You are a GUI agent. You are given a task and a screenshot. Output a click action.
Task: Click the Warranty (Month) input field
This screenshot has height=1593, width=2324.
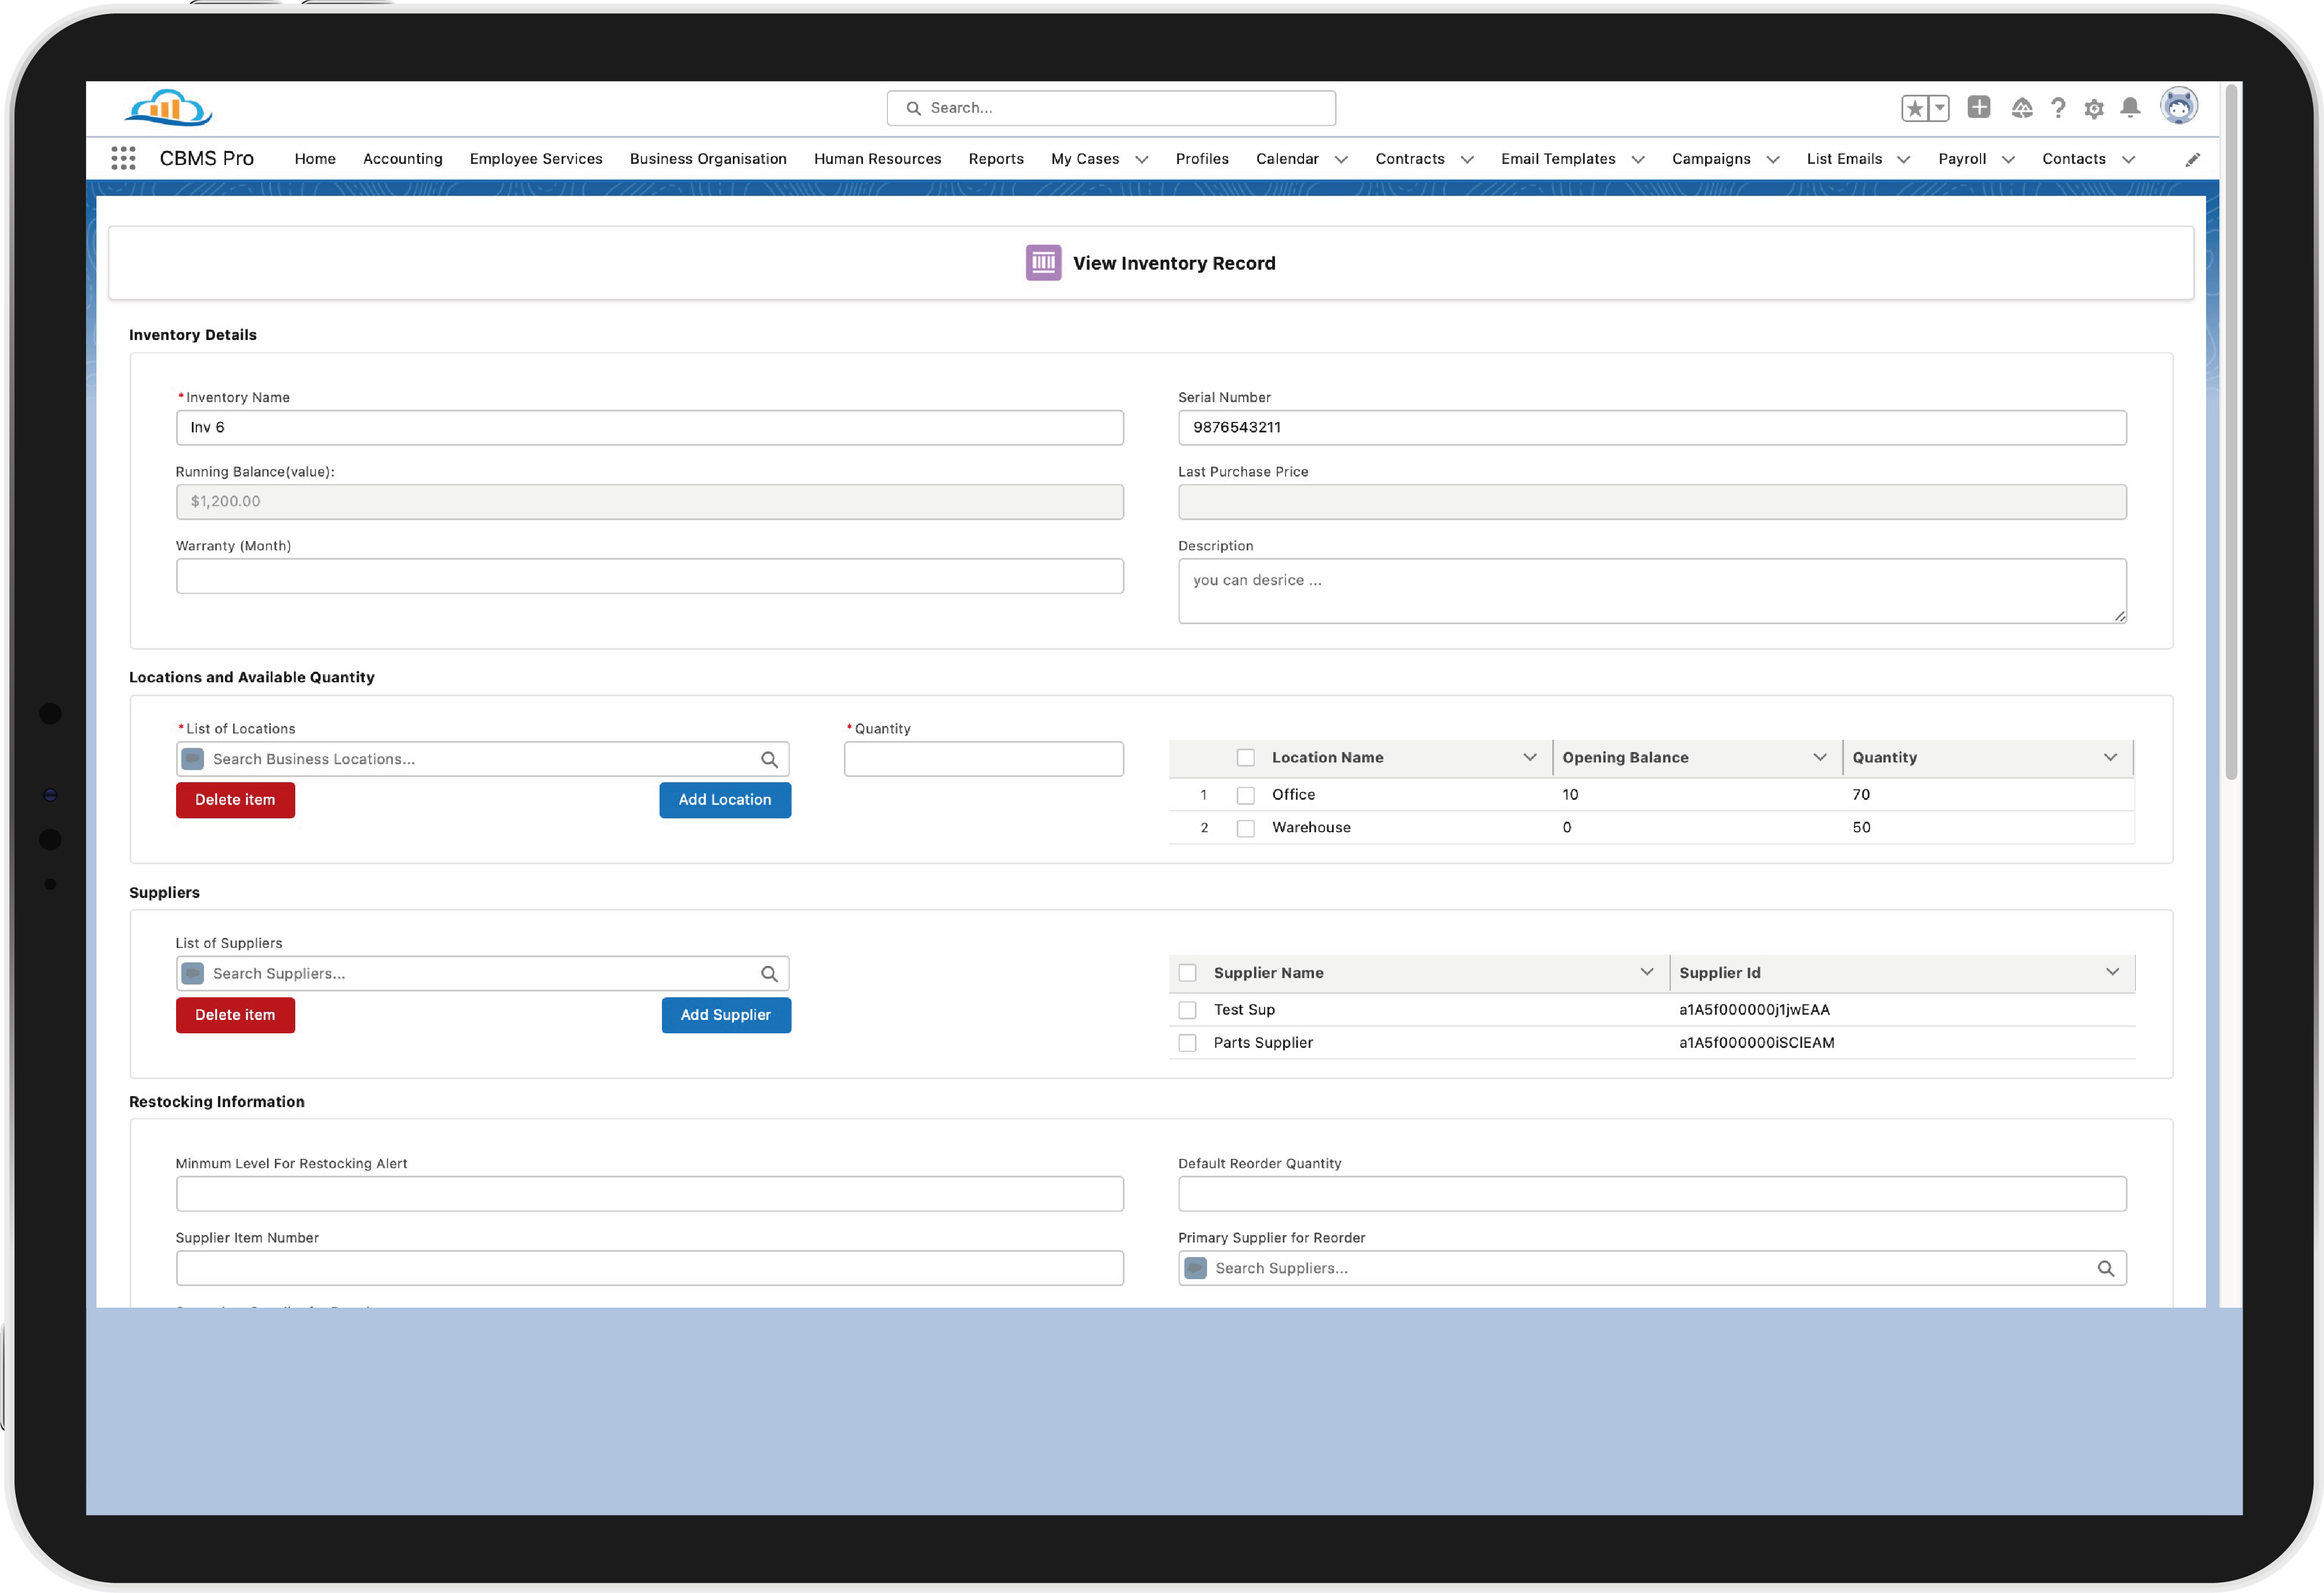650,576
